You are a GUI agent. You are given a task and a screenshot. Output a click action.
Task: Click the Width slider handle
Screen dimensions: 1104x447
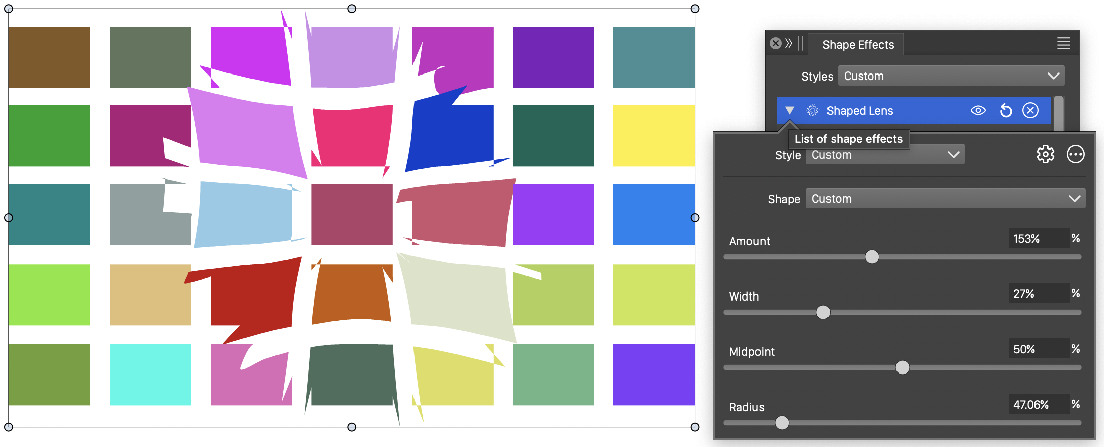click(823, 312)
